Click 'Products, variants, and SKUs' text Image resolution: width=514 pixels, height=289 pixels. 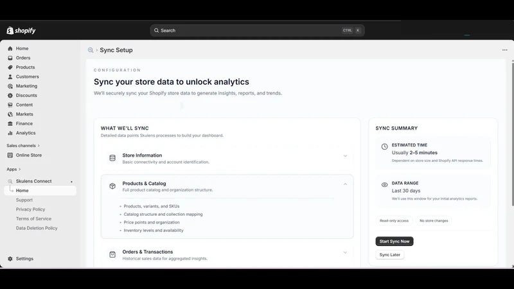tap(152, 206)
